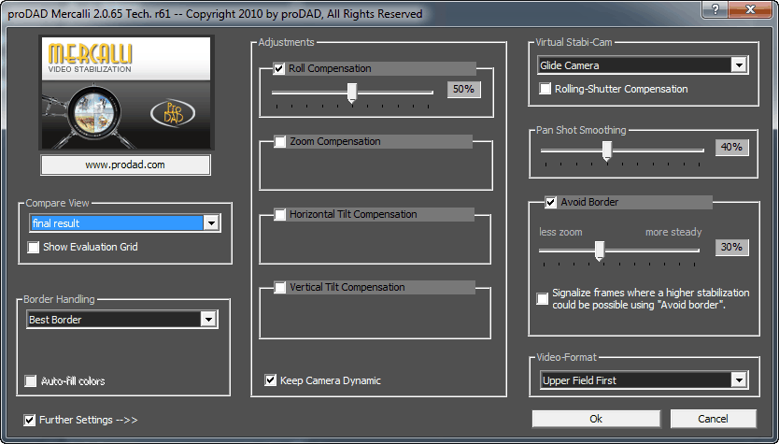Screen dimensions: 779x444
Task: Expand the Best Border dropdown arrow
Action: (208, 319)
